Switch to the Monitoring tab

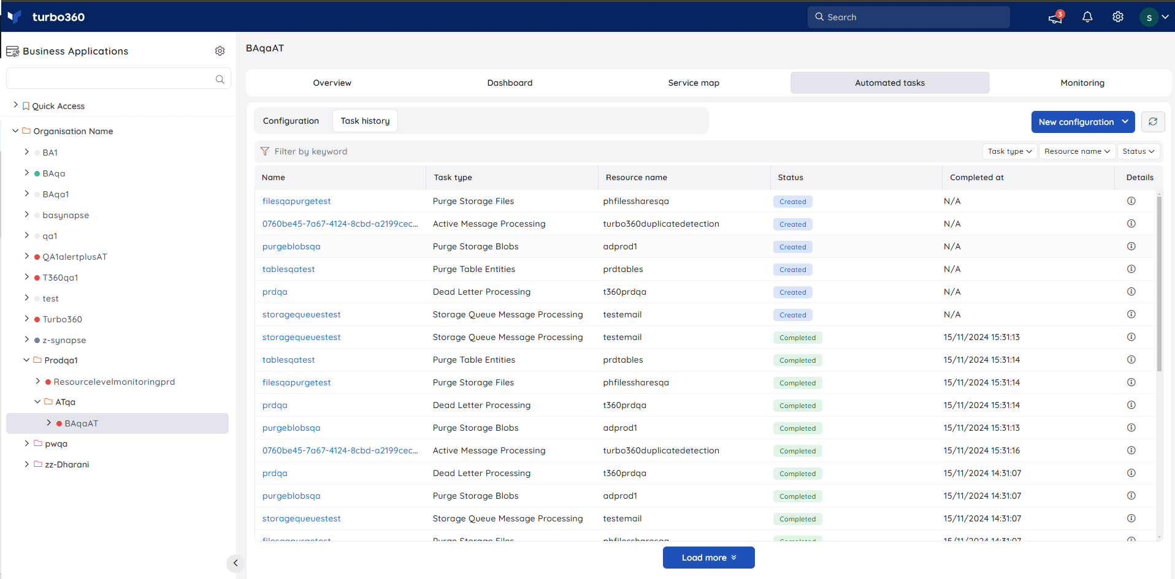point(1082,83)
